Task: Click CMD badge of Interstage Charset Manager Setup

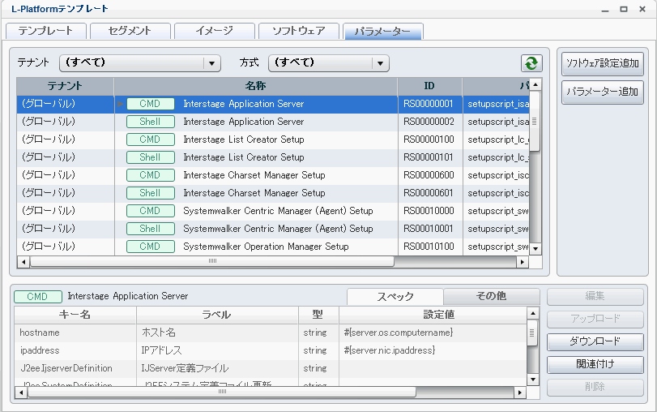Action: (x=151, y=175)
